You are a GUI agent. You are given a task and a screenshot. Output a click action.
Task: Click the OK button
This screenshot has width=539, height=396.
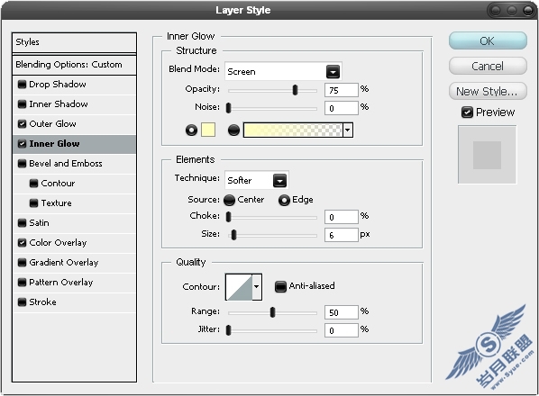pos(488,41)
